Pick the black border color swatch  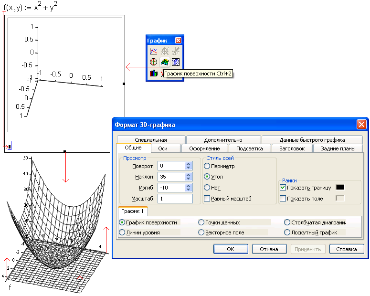[340, 188]
